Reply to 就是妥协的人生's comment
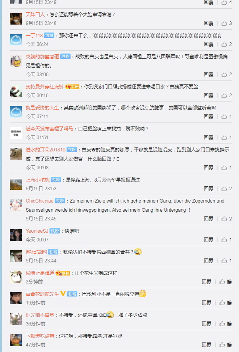 (x=208, y=117)
